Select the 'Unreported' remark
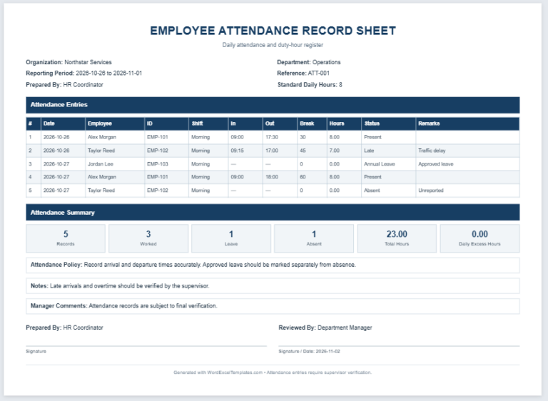Screen dimensions: 548x401 tap(430, 191)
